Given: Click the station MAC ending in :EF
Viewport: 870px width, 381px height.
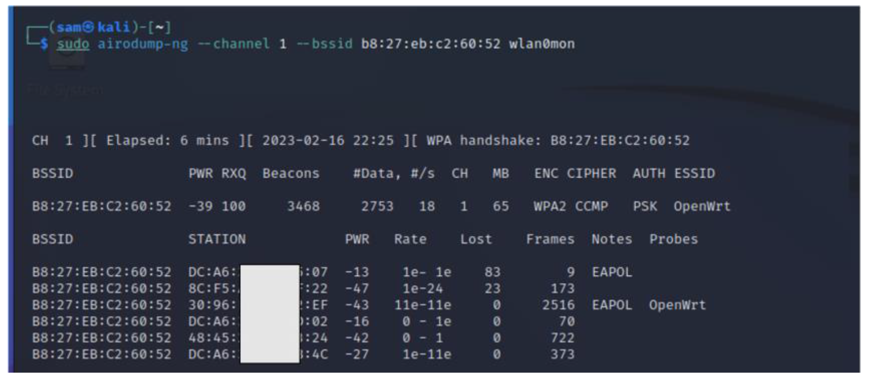Looking at the screenshot, I should 258,305.
